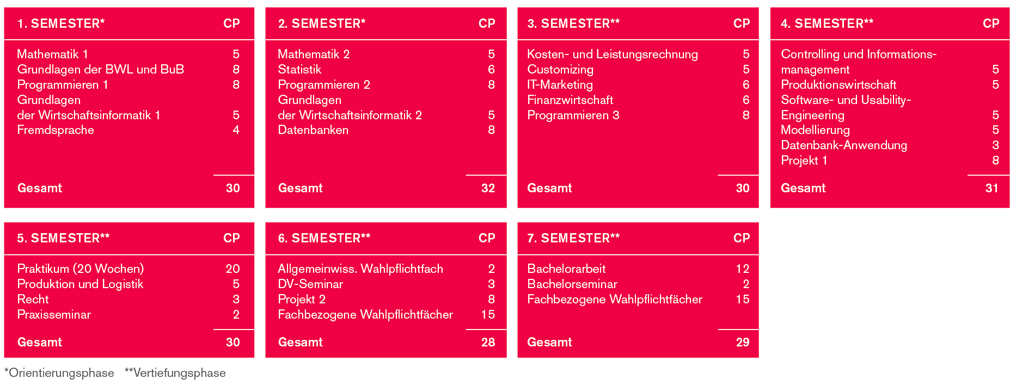Select Datenbank-Anwendung in semester four
The image size is (1016, 384).
844,145
